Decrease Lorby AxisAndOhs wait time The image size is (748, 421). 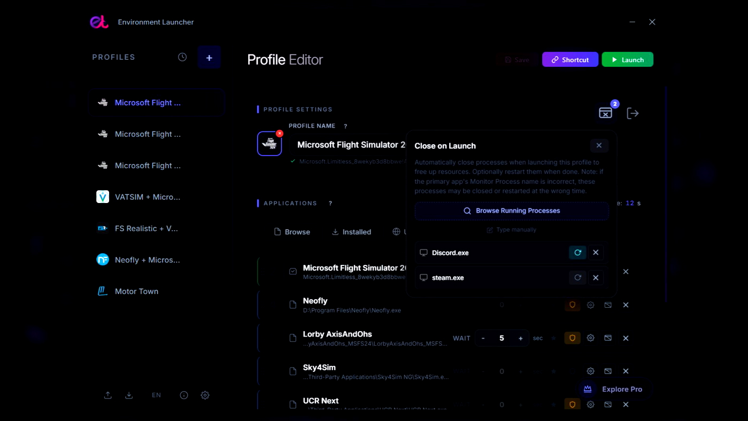[483, 338]
